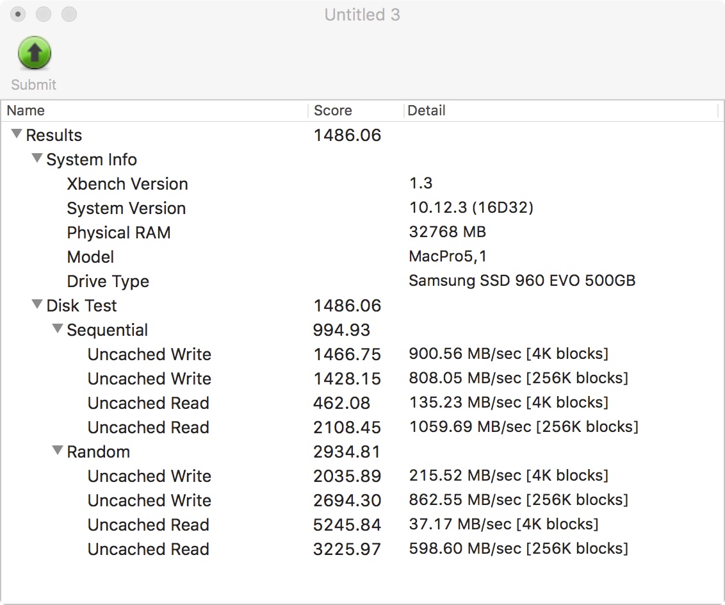Select random 37.17 MB/sec read result
Screen dimensions: 725x605
click(x=503, y=524)
